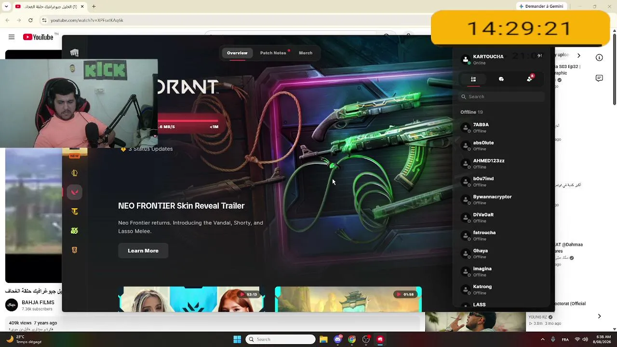Select friend DiVaGaR in the list
The height and width of the screenshot is (347, 617).
[501, 217]
